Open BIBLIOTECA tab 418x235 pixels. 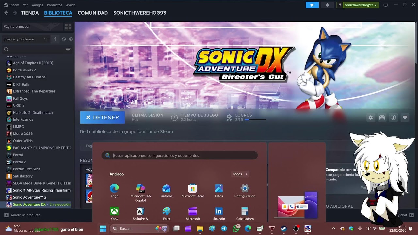(x=58, y=13)
